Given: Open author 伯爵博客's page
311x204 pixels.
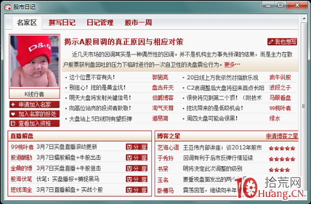Looking at the screenshot, I should point(163,98).
